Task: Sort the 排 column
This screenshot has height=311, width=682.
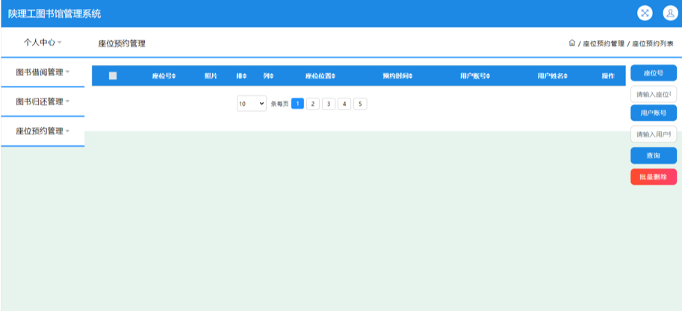Action: 241,76
